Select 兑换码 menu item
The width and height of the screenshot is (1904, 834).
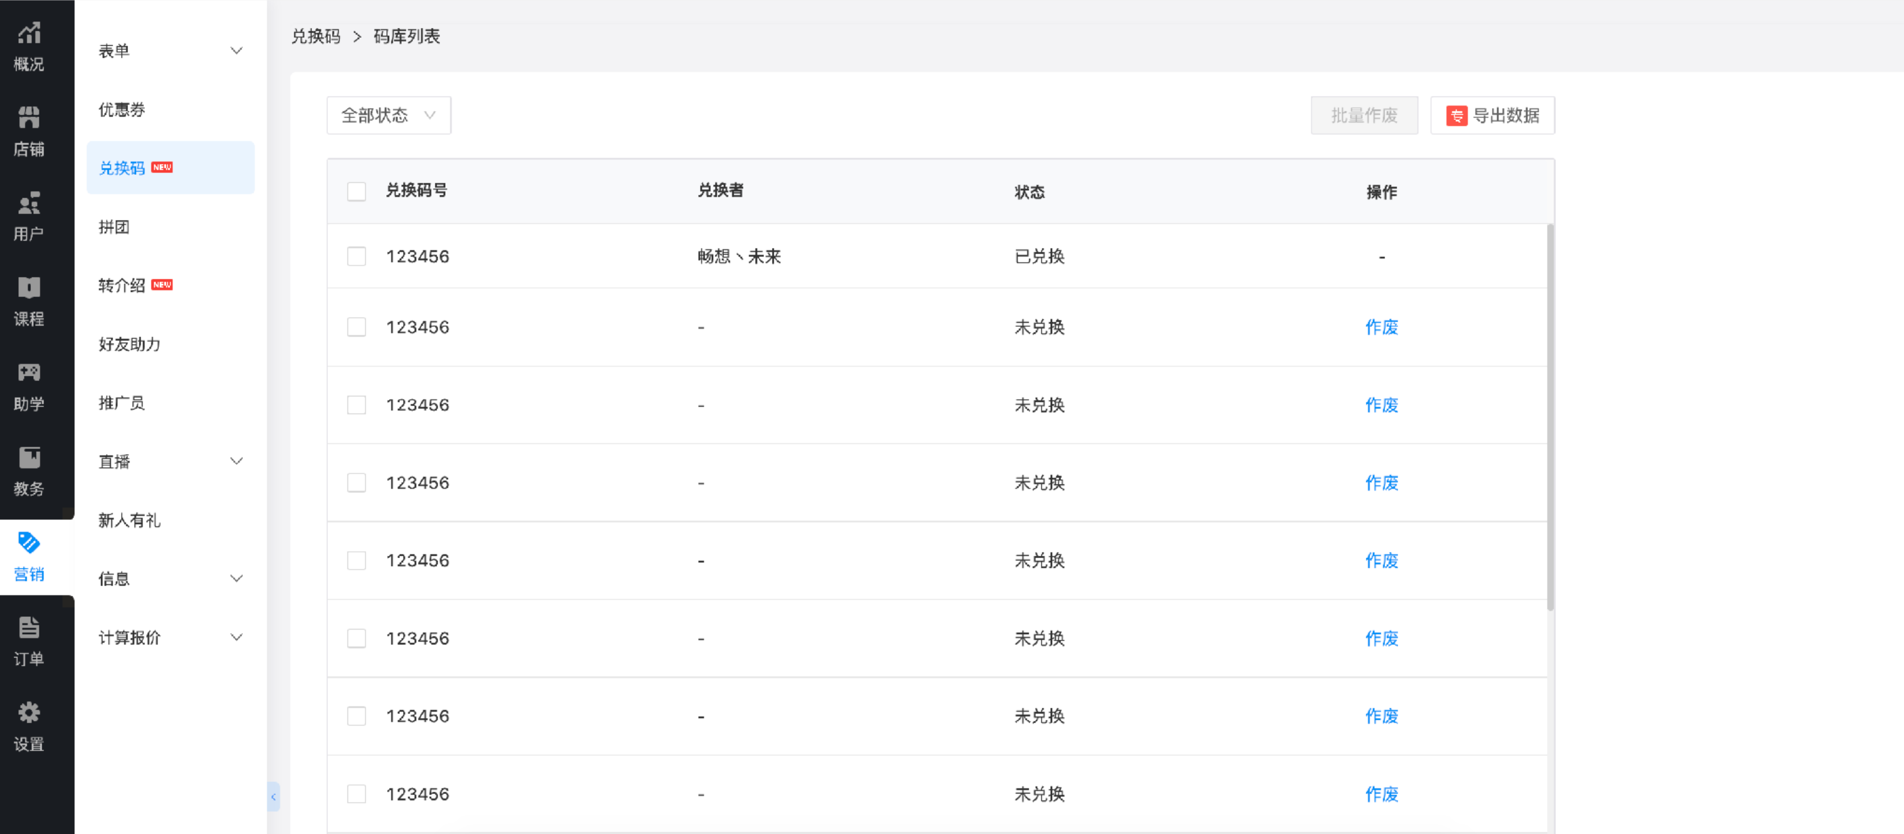pyautogui.click(x=170, y=168)
